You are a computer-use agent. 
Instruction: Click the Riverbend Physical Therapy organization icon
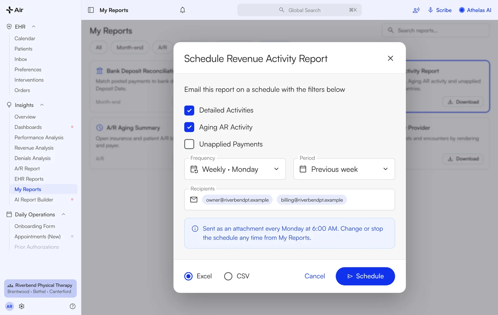point(10,285)
